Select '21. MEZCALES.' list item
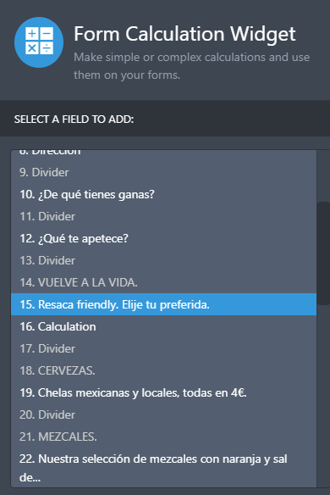Image resolution: width=330 pixels, height=495 pixels. click(163, 437)
